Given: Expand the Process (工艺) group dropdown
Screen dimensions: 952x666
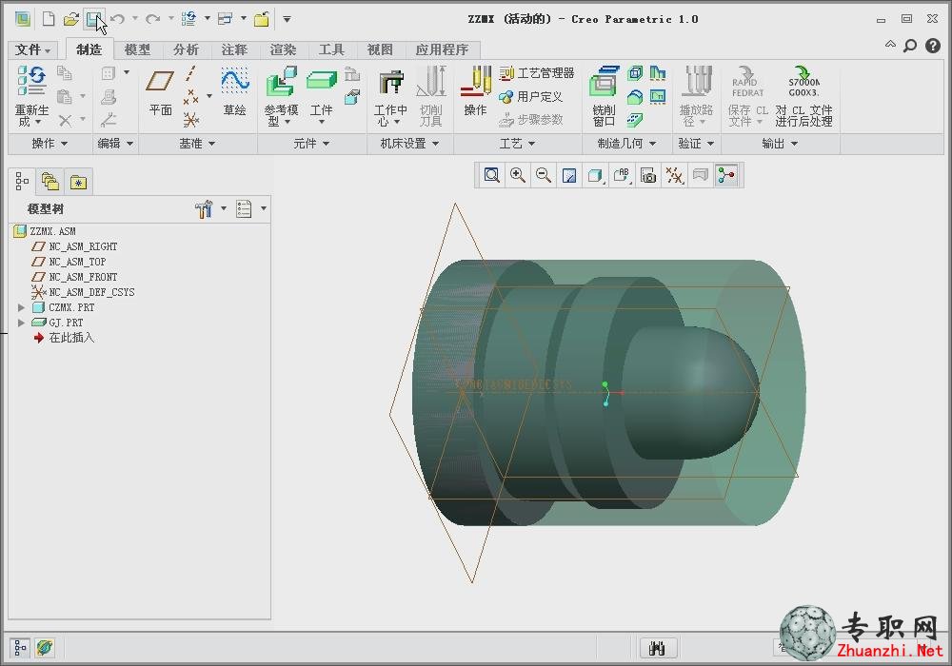Looking at the screenshot, I should click(x=517, y=144).
